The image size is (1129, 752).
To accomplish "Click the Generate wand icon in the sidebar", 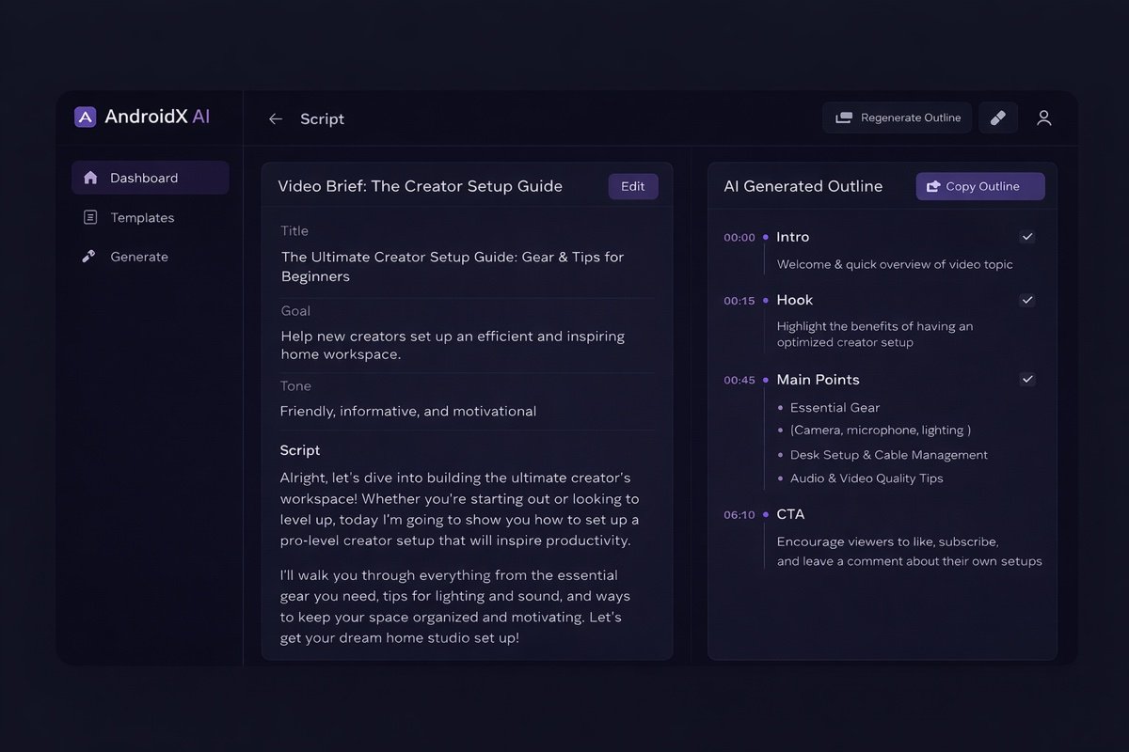I will tap(89, 257).
